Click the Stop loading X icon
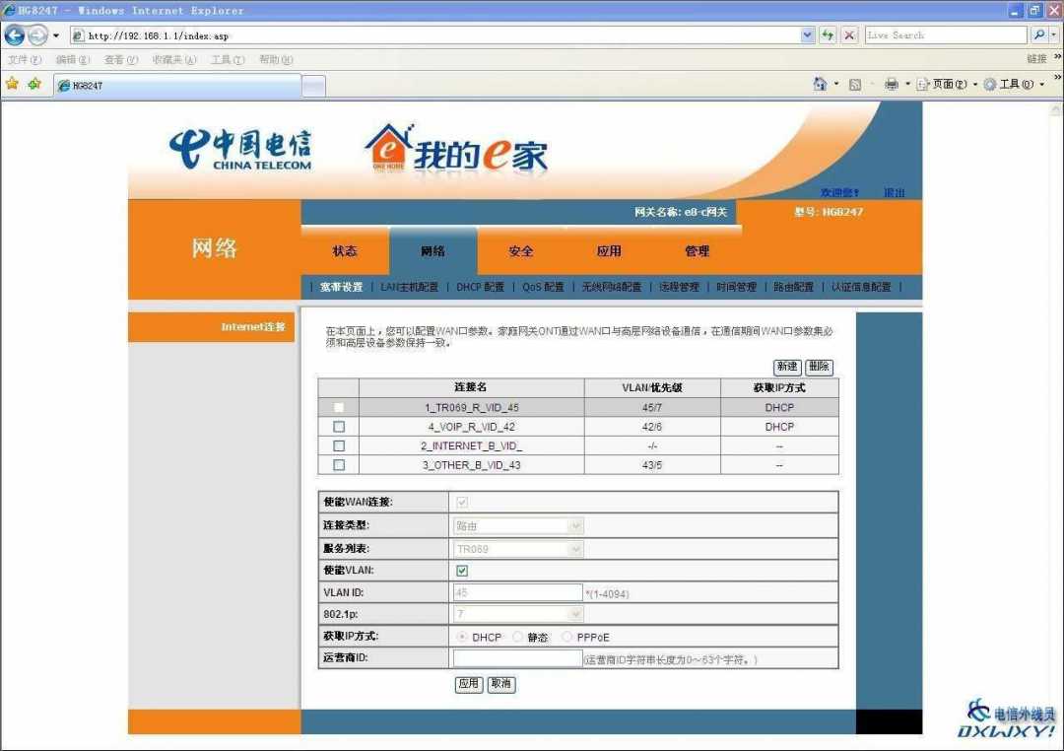The image size is (1064, 751). point(849,35)
